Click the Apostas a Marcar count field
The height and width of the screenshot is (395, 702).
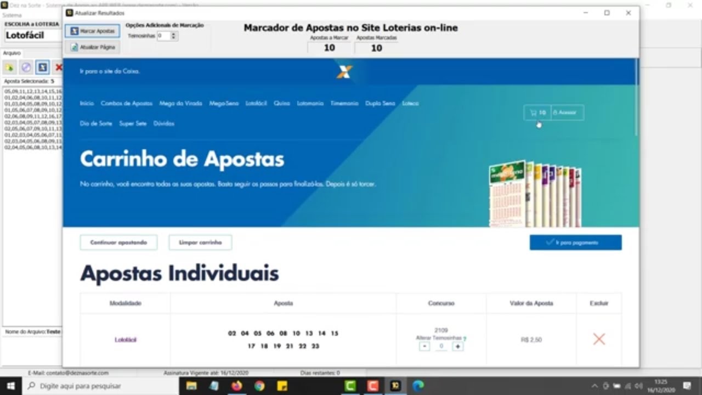pyautogui.click(x=329, y=48)
